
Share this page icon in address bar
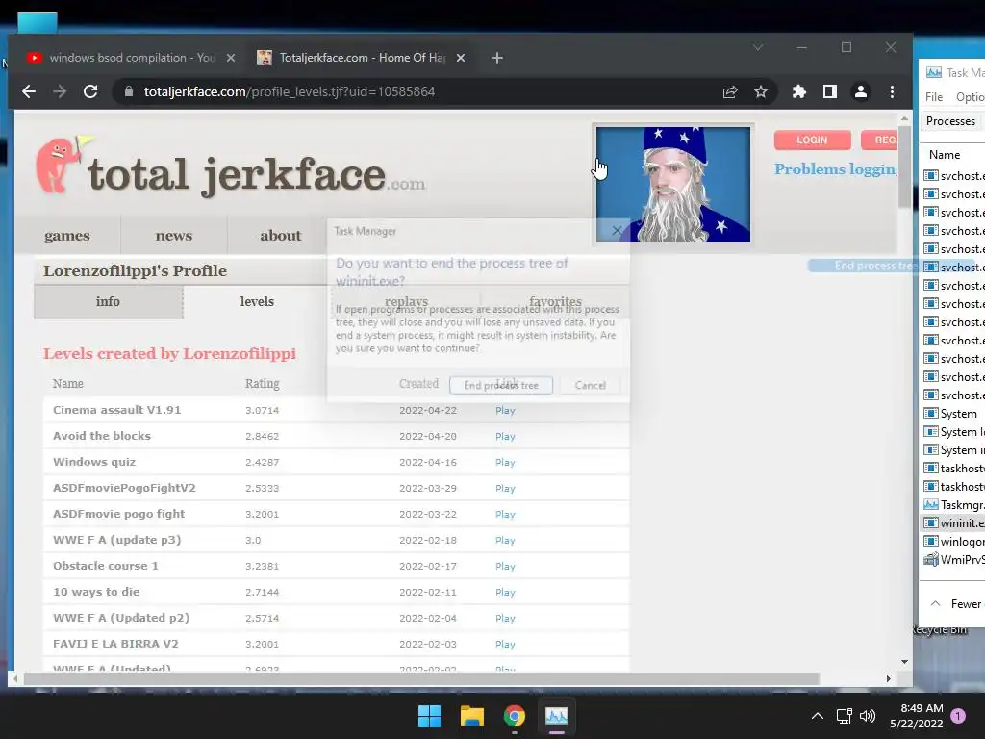(x=730, y=91)
